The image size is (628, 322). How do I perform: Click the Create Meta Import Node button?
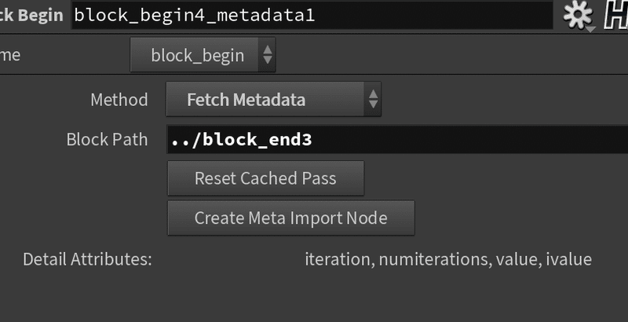(x=291, y=218)
